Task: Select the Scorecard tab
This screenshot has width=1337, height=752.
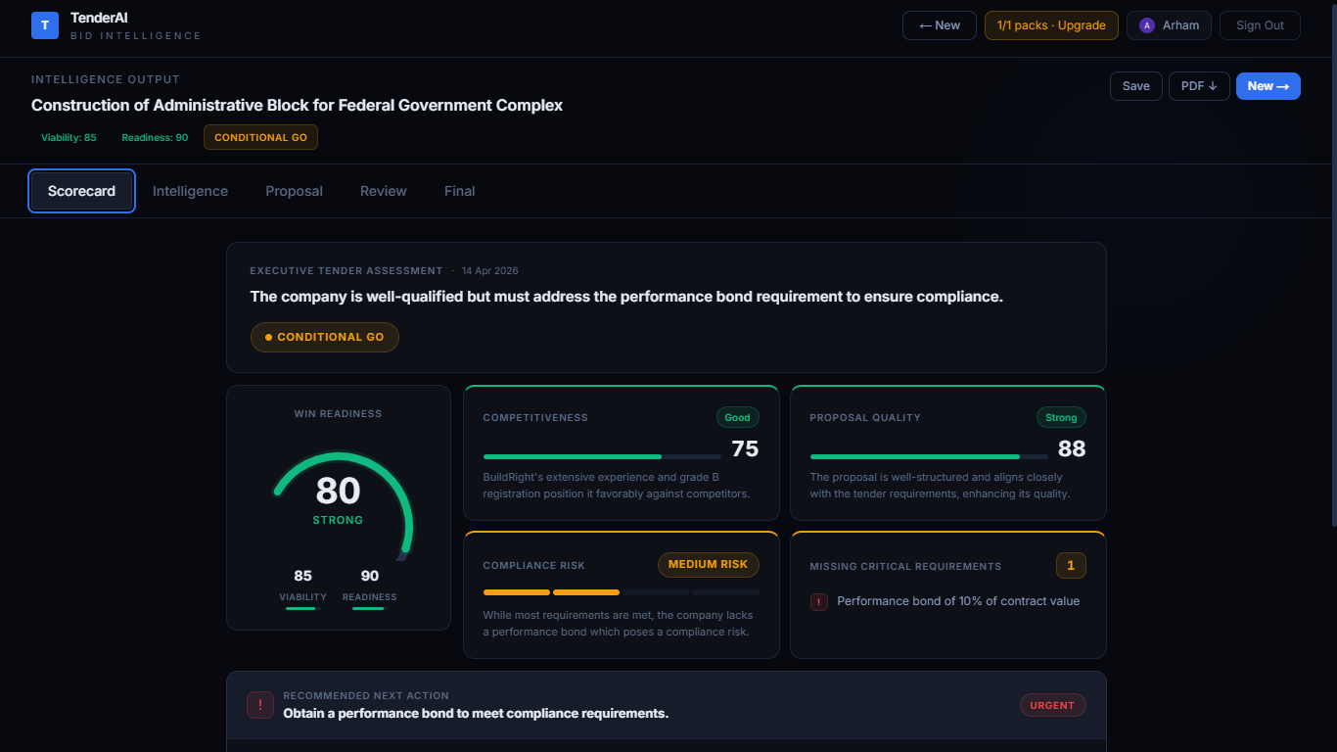Action: pyautogui.click(x=82, y=191)
